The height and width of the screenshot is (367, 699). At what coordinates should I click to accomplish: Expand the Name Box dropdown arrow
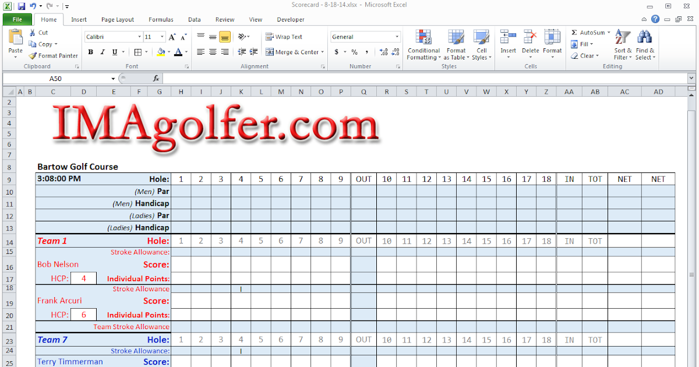pos(114,78)
